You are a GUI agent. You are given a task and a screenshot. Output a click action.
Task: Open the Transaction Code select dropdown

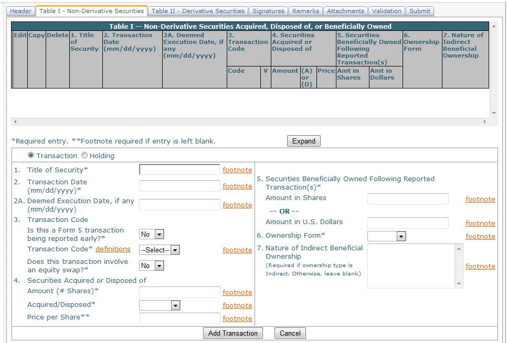160,250
